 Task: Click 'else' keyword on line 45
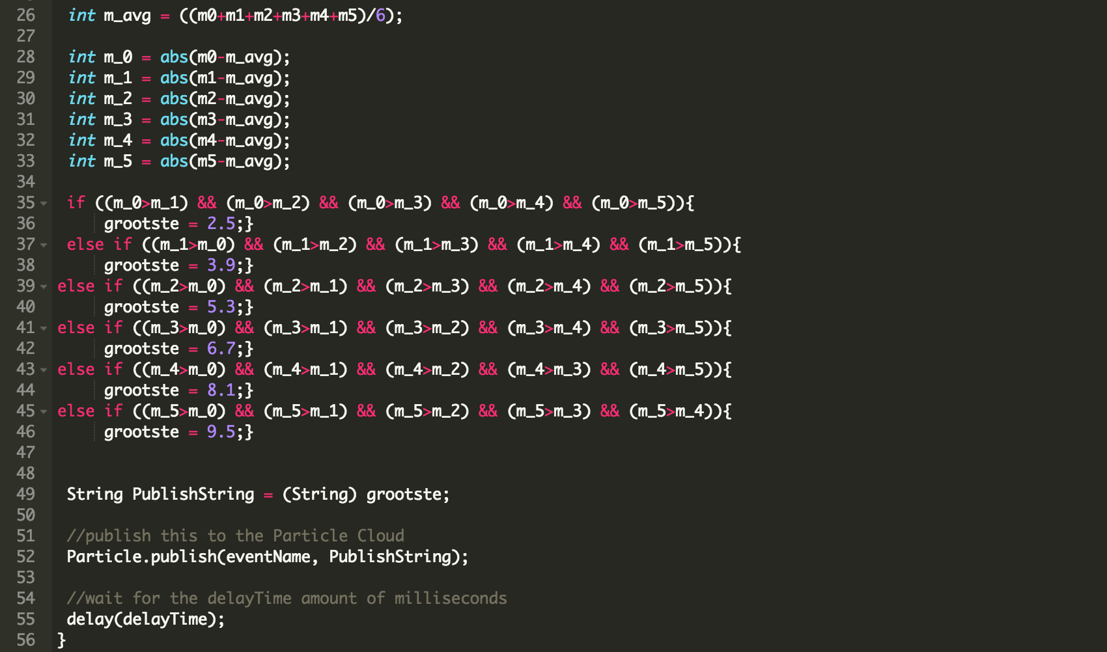click(76, 411)
